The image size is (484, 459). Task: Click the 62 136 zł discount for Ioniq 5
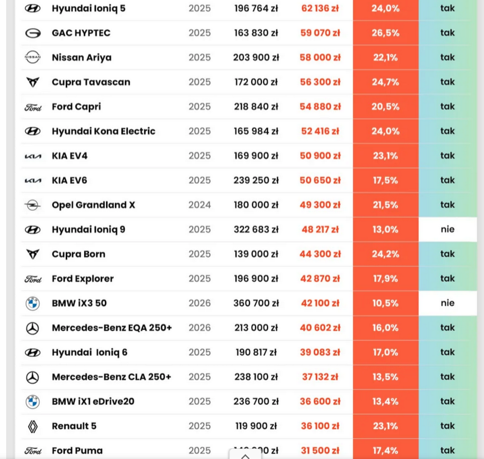(320, 8)
